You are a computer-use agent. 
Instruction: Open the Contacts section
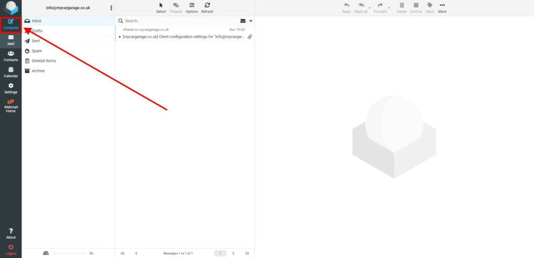(11, 56)
